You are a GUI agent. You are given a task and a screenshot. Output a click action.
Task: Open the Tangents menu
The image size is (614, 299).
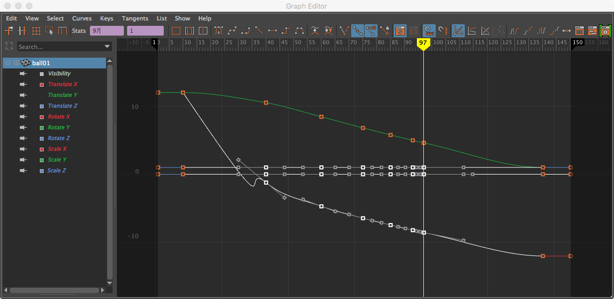pyautogui.click(x=135, y=18)
